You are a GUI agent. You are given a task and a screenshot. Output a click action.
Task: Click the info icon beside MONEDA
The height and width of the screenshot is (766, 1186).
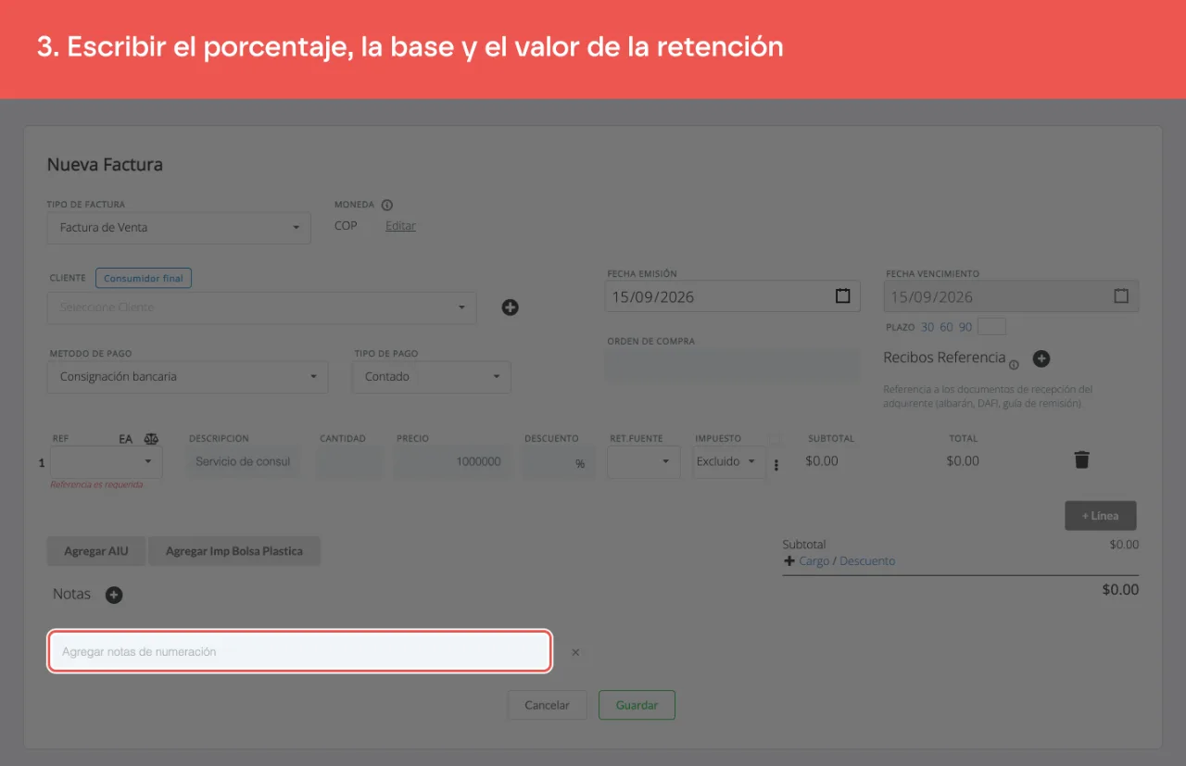[x=387, y=205]
